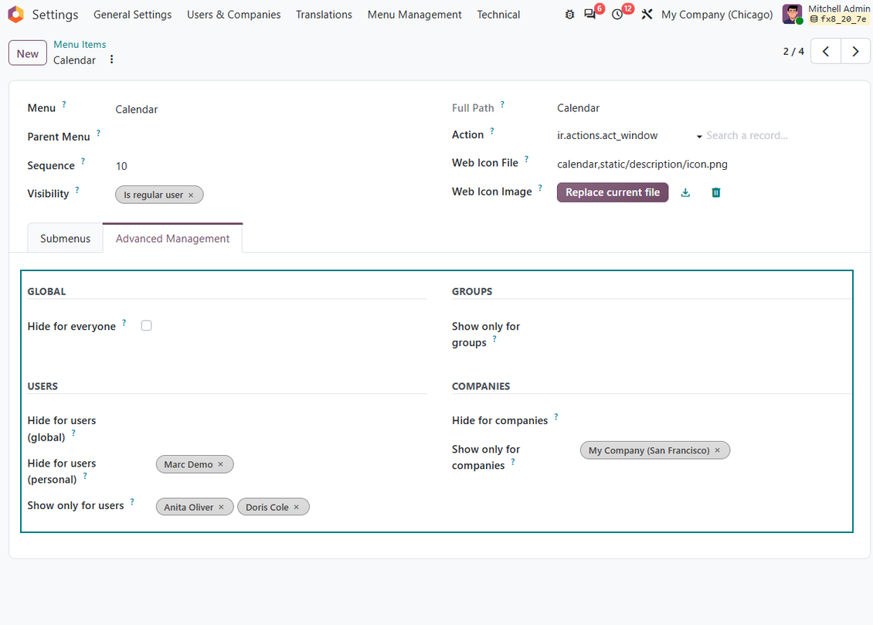Open the Action type dropdown
The width and height of the screenshot is (873, 625).
click(629, 136)
